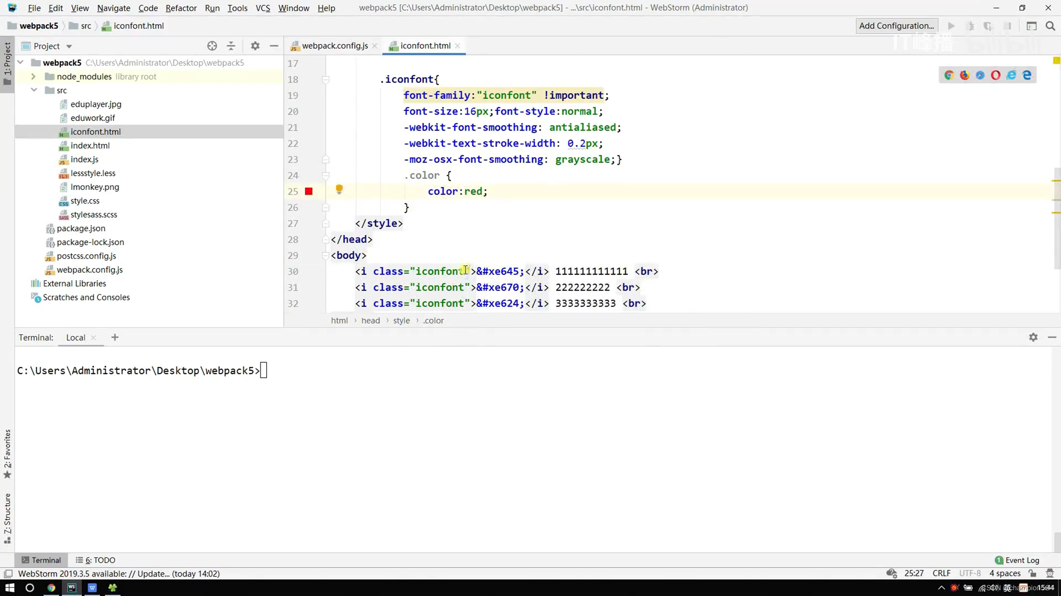Open UTF-8 encoding selector
The width and height of the screenshot is (1061, 596).
point(969,573)
